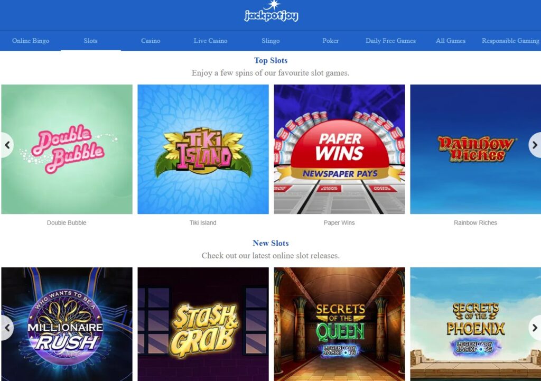The width and height of the screenshot is (541, 381).
Task: Click the Jackpotjoy logo
Action: pos(271,12)
